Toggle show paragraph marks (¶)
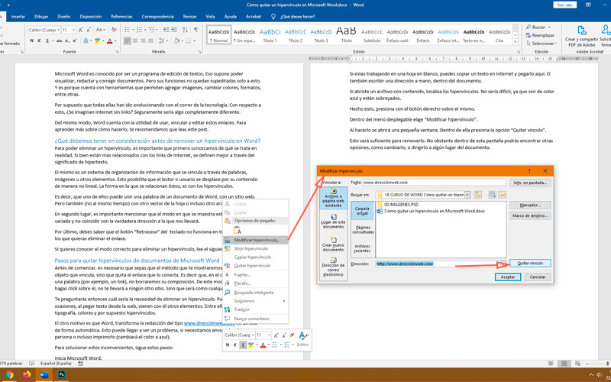The height and width of the screenshot is (382, 611). pyautogui.click(x=196, y=30)
